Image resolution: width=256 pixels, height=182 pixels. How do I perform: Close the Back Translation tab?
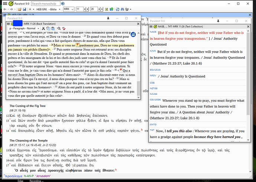point(138,24)
